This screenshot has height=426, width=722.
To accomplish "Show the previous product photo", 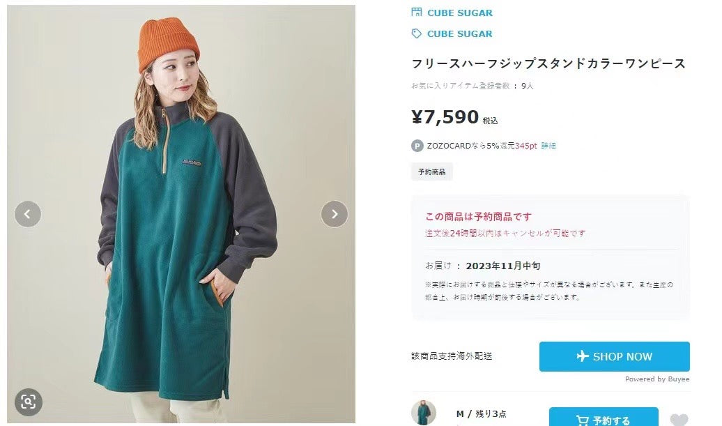I will pos(28,214).
